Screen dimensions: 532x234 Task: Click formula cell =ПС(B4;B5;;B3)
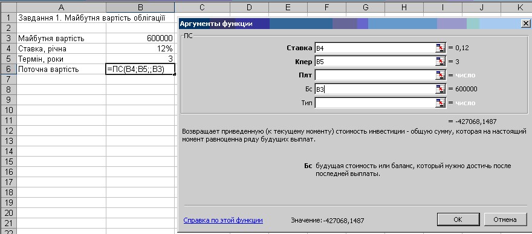140,69
